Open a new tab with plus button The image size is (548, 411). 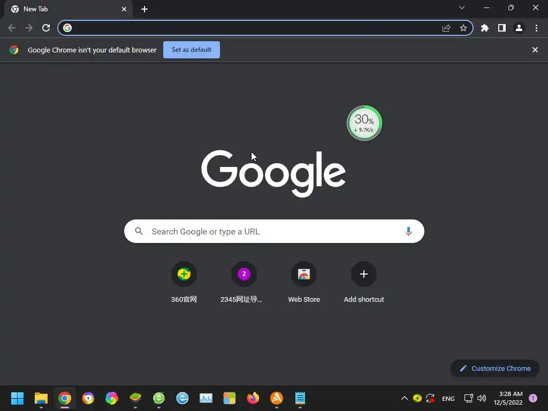tap(144, 9)
